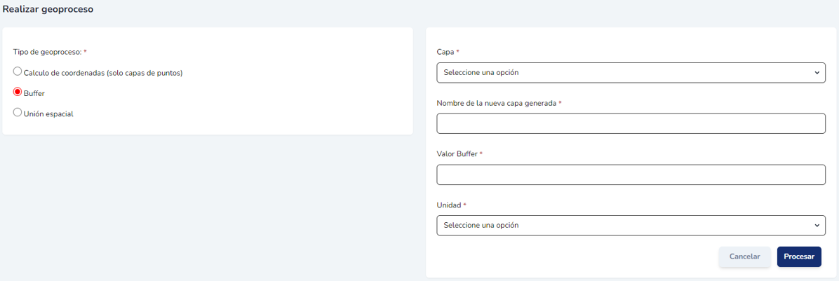Select the Calculo de coordenadas radio button
Image resolution: width=839 pixels, height=281 pixels.
point(18,71)
